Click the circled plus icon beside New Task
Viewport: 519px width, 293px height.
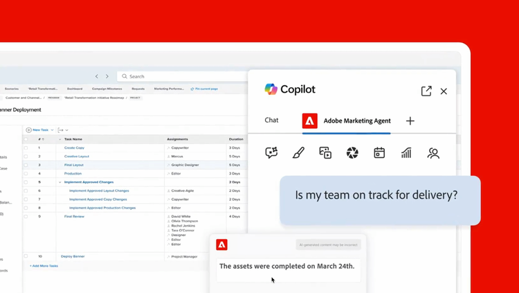point(29,130)
